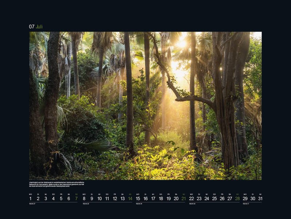Select the Woche 27 week label
291x219 pixels.
tap(32, 204)
